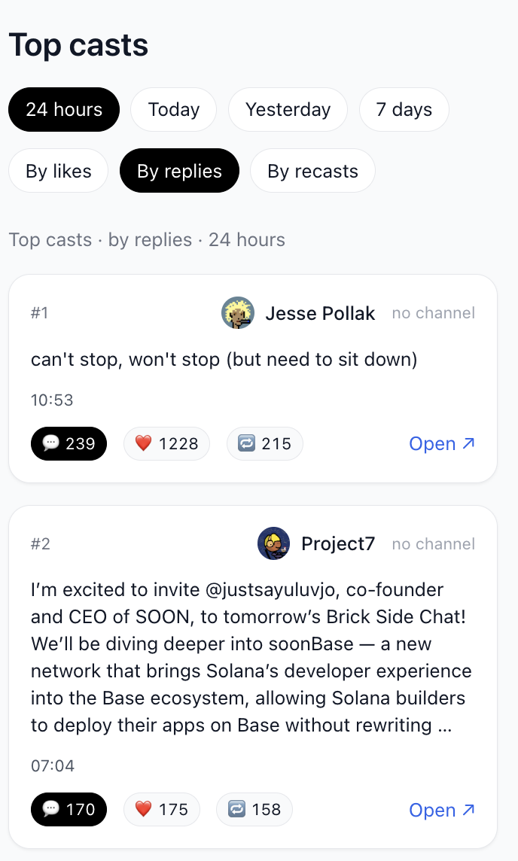Open Jesse Pollak's cast link
The image size is (518, 861).
[x=442, y=444]
